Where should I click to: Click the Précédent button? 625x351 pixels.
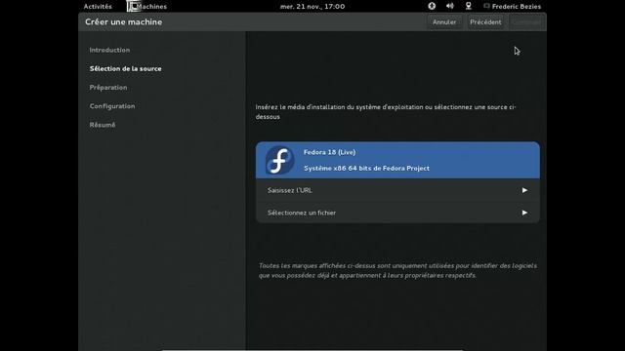pyautogui.click(x=485, y=22)
